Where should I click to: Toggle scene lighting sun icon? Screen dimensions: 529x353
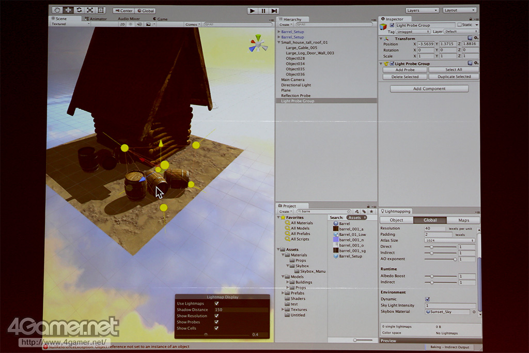tap(131, 24)
